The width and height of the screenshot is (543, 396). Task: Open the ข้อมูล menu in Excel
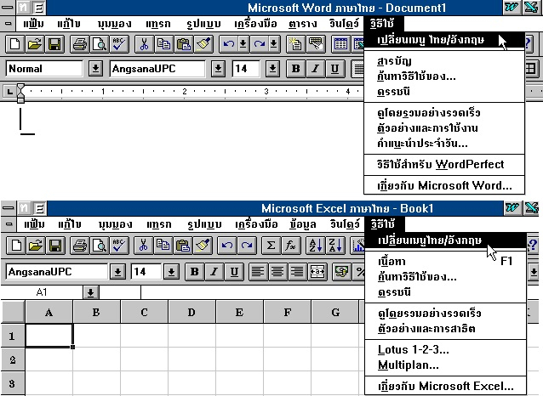(x=303, y=224)
